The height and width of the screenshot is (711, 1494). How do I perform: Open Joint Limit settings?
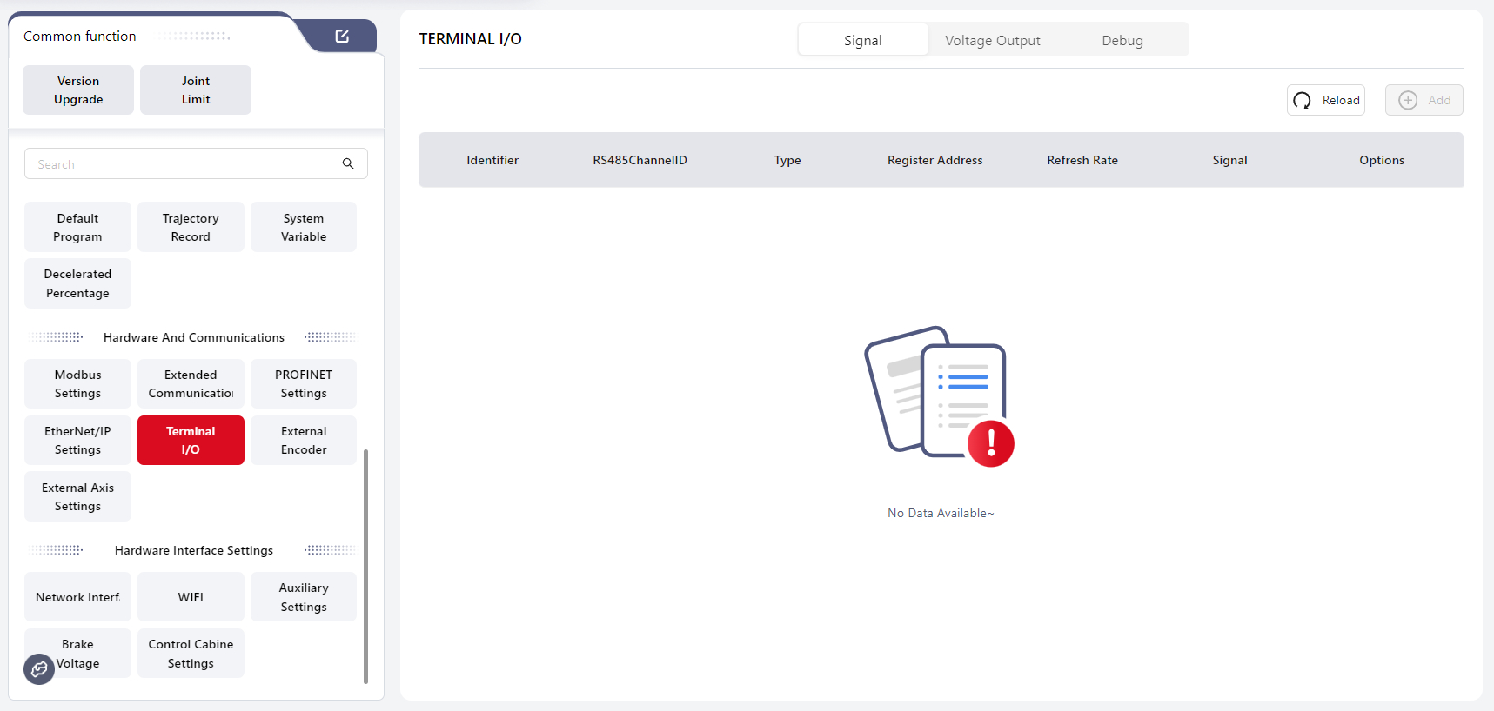click(x=196, y=90)
